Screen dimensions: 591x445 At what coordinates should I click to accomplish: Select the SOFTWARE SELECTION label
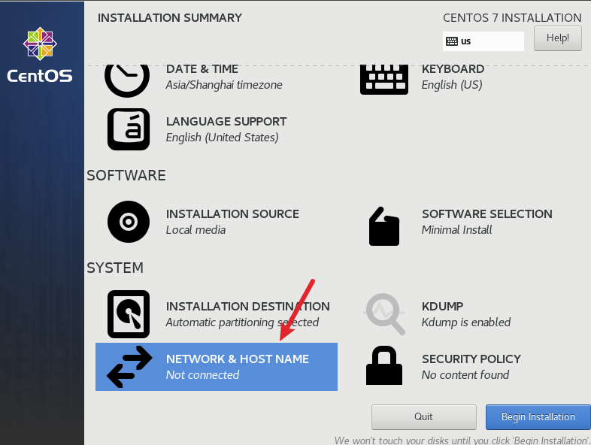[x=487, y=213]
